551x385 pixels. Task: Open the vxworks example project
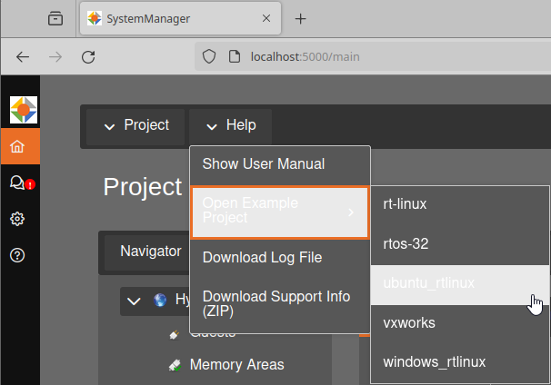pos(460,323)
